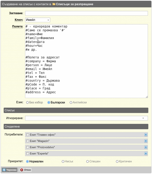Choose Нормален priority
Viewport: 152px width, 174px height.
click(27, 161)
